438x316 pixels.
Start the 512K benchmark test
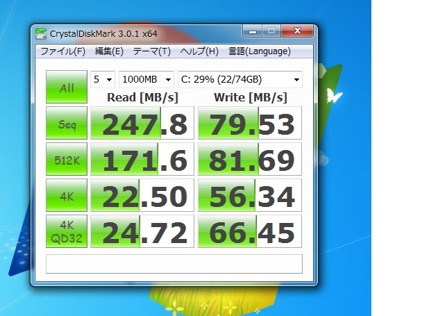click(67, 159)
